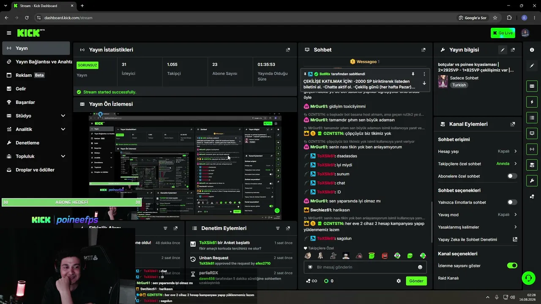This screenshot has height=304, width=541.
Task: Click the Turkish language tag
Action: [459, 85]
